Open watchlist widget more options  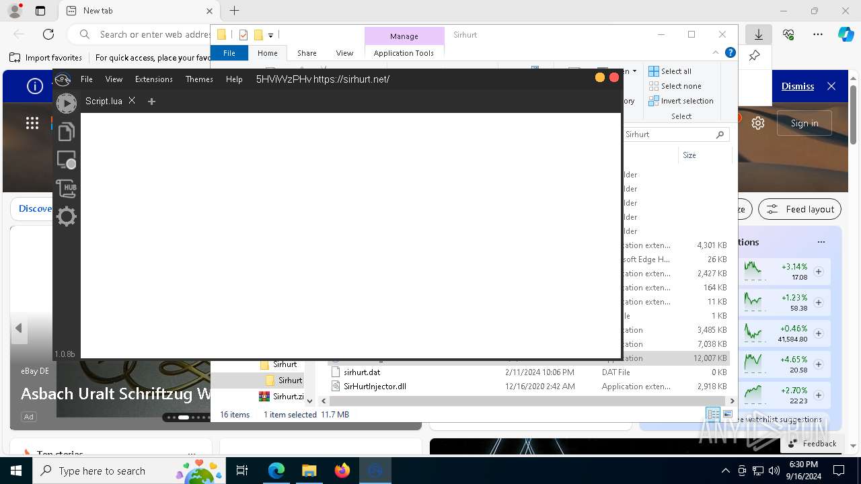pos(821,242)
